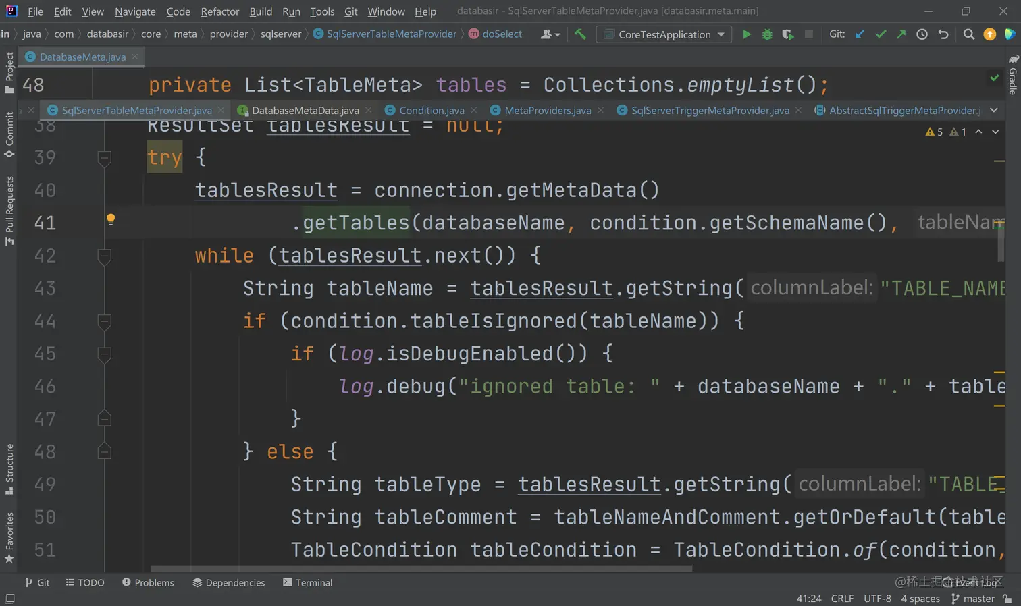
Task: Click SqlServerTableMetaProvider breadcrumb in navigation bar
Action: pyautogui.click(x=385, y=34)
